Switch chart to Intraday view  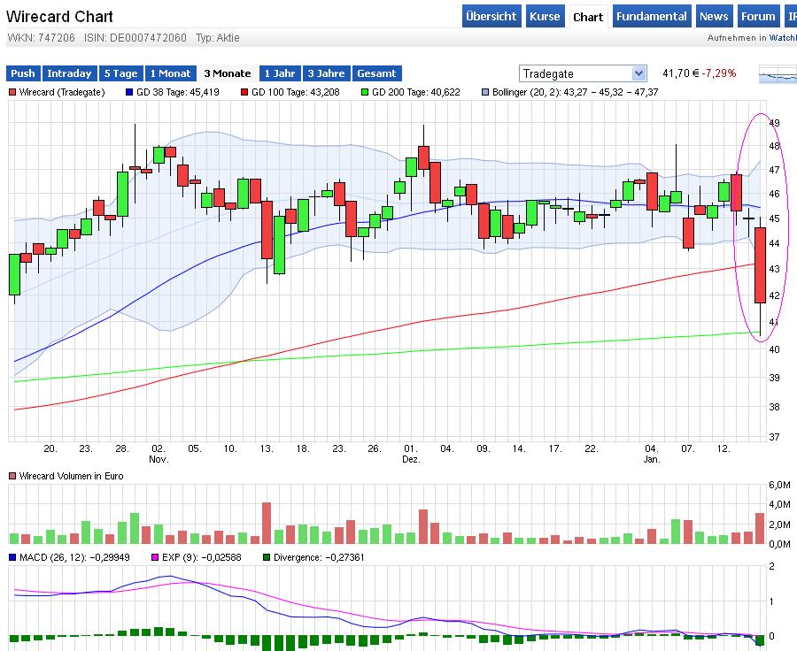pyautogui.click(x=70, y=73)
